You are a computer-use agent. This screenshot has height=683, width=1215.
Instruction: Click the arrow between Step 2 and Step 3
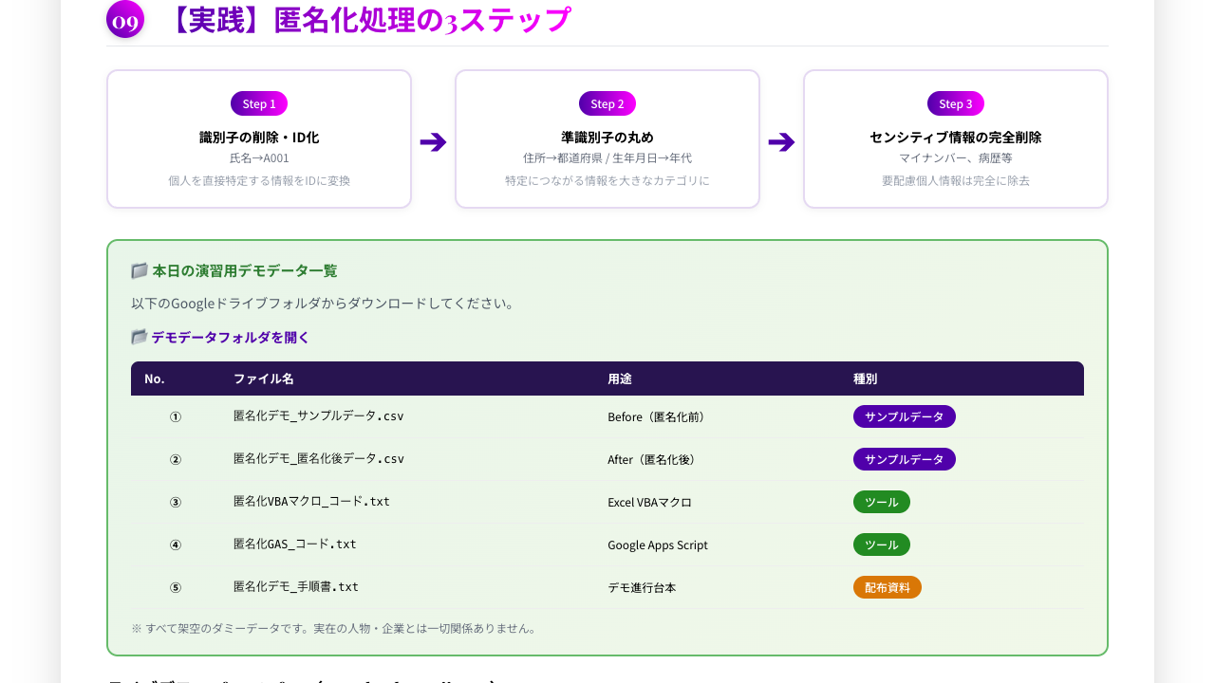781,142
